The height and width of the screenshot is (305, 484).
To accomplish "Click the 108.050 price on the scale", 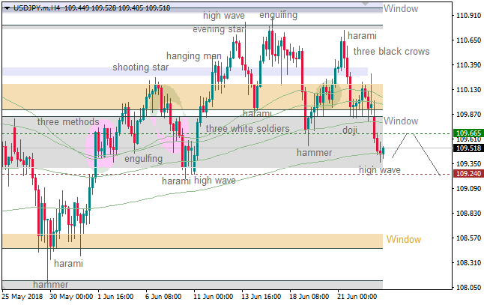I will point(468,288).
